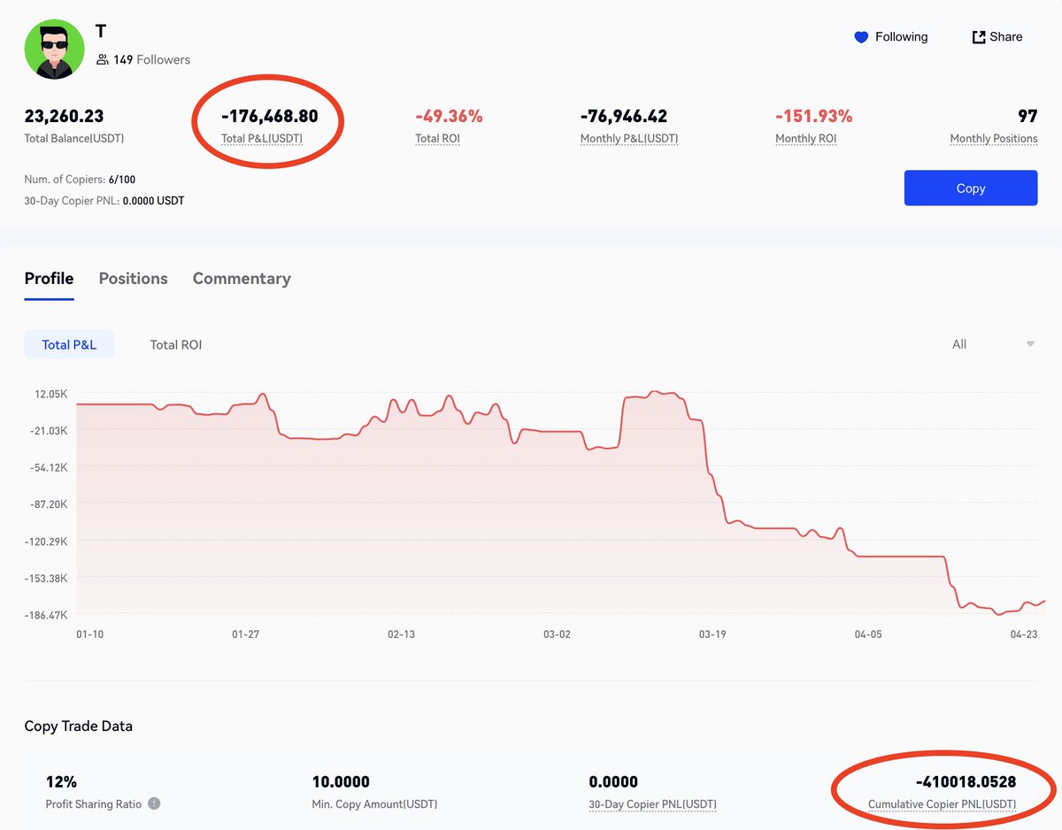
Task: Click the -151.93% monthly ROI value
Action: point(814,116)
